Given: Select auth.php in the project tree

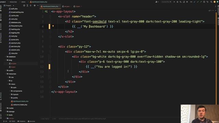Looking at the screenshot, I should [13, 9].
